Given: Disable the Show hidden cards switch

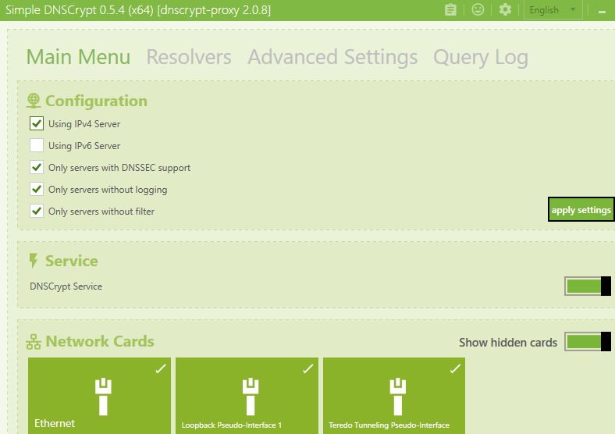Looking at the screenshot, I should click(588, 341).
